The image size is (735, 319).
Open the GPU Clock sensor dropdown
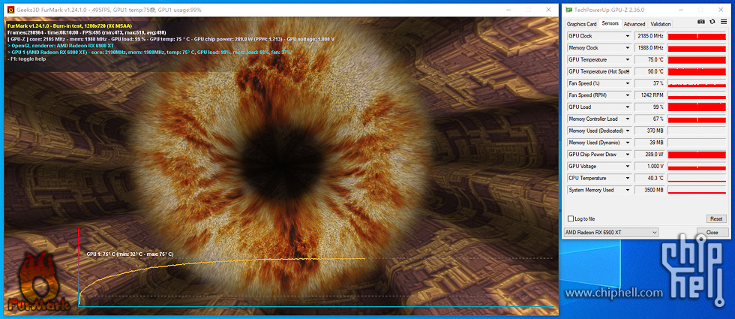627,36
